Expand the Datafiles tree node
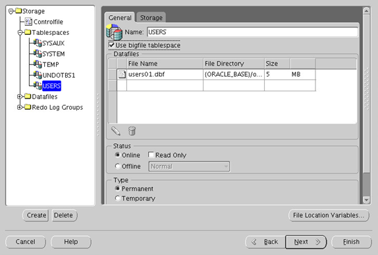 [20, 97]
